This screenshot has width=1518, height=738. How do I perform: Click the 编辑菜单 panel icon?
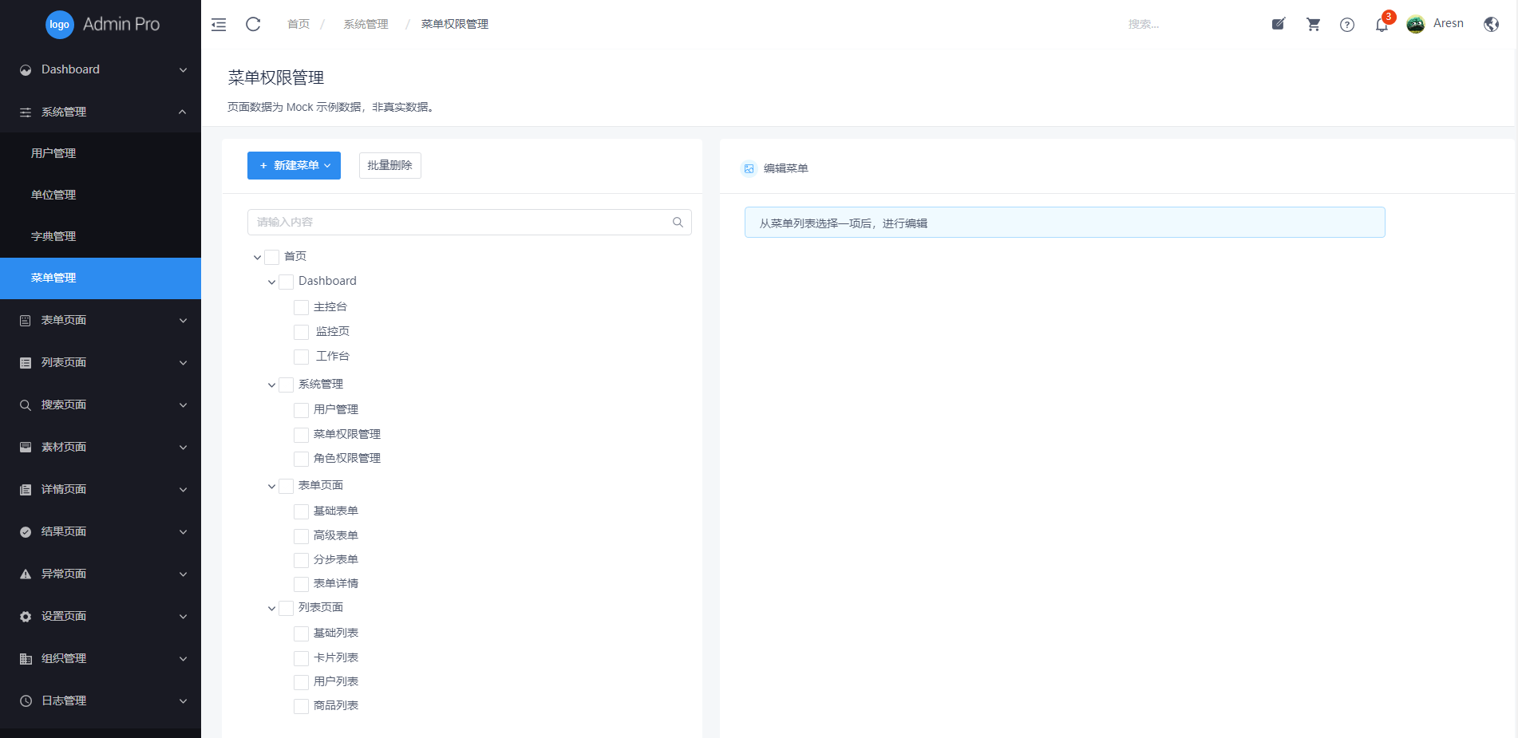pyautogui.click(x=749, y=168)
